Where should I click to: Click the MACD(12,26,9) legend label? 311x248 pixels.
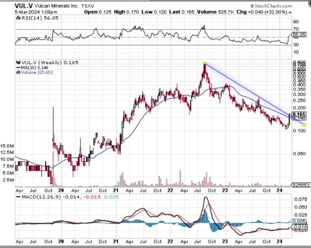point(41,197)
